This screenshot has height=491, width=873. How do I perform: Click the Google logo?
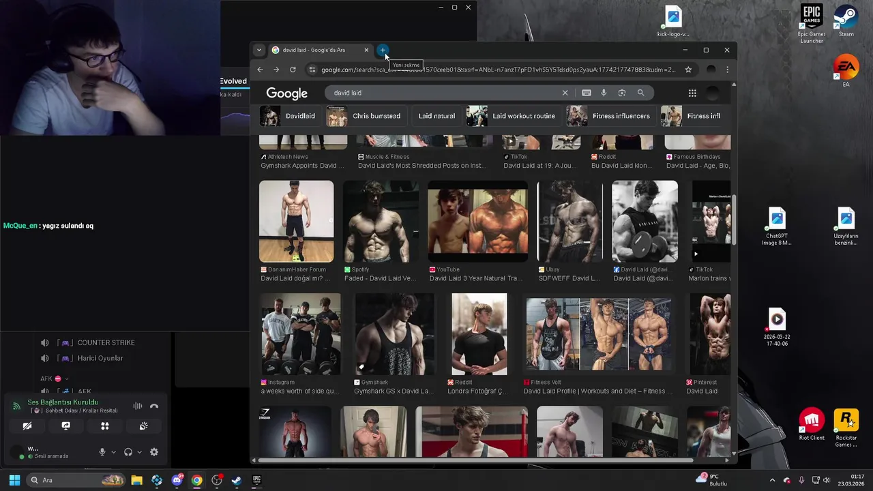point(286,93)
